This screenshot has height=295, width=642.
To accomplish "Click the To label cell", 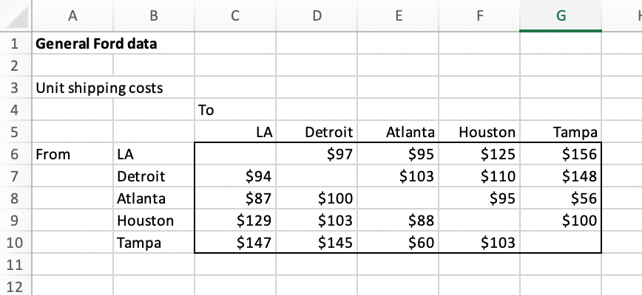I will 235,110.
